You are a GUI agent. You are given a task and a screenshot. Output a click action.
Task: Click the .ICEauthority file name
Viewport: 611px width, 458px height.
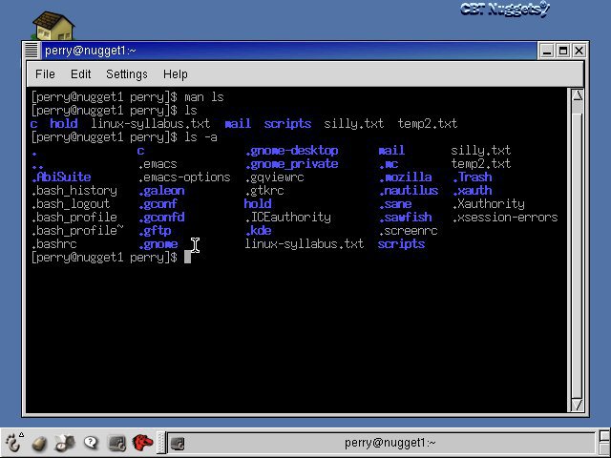(288, 218)
